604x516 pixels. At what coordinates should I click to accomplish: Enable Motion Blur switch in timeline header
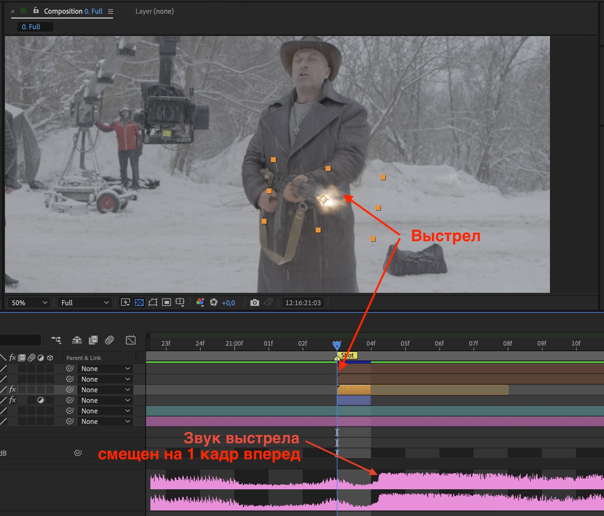point(109,340)
